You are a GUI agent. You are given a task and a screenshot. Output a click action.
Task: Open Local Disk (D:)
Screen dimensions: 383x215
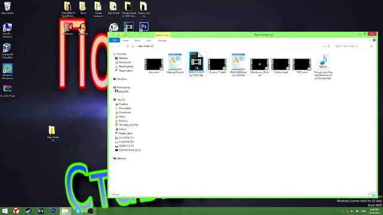click(126, 142)
